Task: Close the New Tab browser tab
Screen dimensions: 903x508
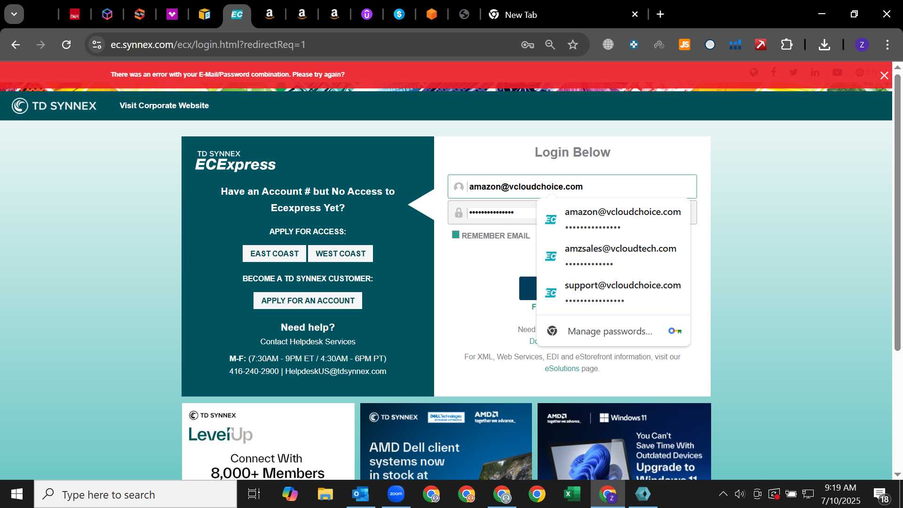Action: 634,14
